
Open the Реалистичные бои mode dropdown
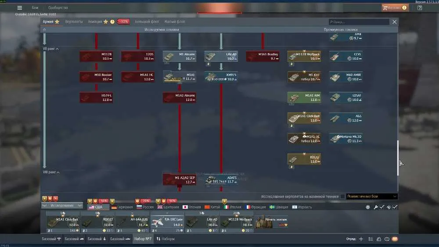click(x=372, y=197)
